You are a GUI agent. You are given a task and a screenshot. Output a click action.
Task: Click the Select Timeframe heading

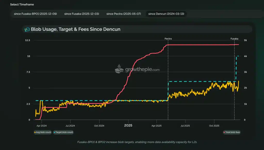(22, 4)
